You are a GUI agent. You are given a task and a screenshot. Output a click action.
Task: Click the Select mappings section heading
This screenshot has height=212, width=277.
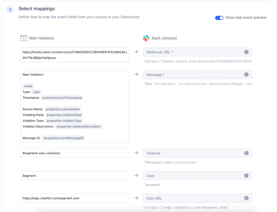tap(37, 9)
